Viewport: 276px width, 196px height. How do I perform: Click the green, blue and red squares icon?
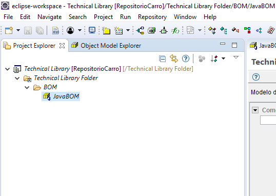click(247, 30)
